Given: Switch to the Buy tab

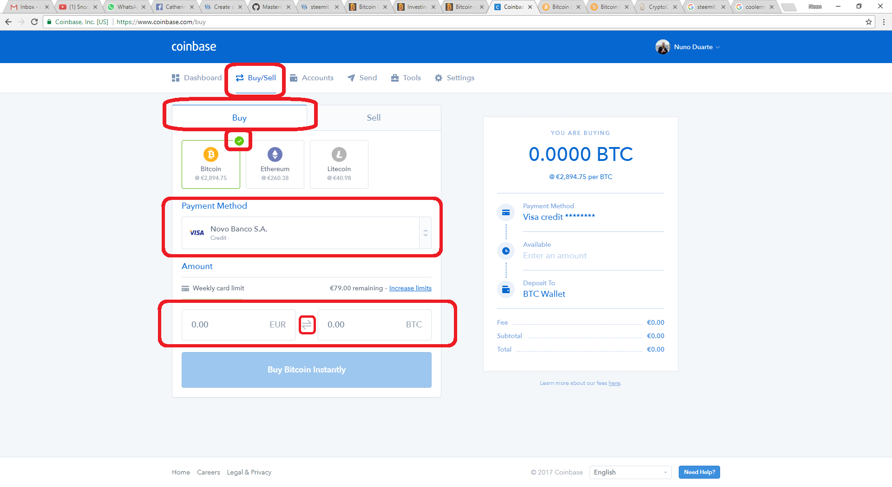Looking at the screenshot, I should [239, 118].
